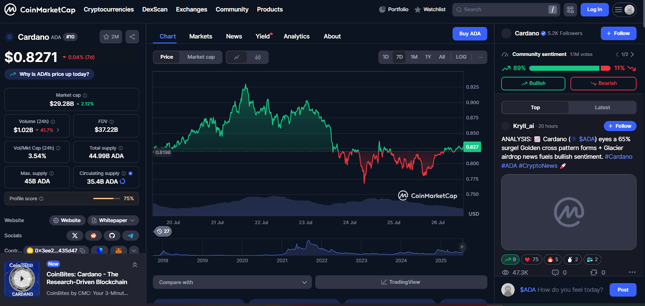Click the Profile score 75% bar
Screen dimensions: 645x306
click(x=106, y=198)
